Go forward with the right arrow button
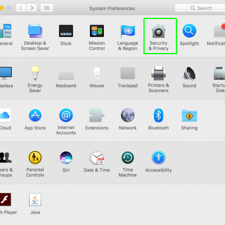 (x=32, y=8)
